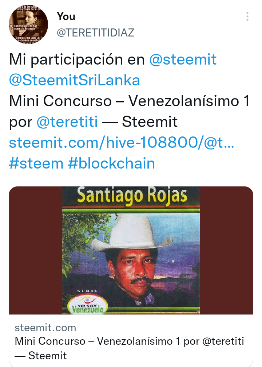Open the #blockchain hashtag
This screenshot has width=262, height=367.
point(111,163)
